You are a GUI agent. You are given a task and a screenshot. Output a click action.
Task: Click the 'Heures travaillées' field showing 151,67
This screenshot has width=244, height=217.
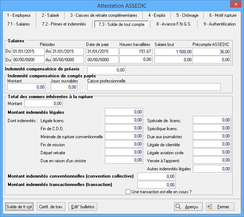(x=136, y=51)
